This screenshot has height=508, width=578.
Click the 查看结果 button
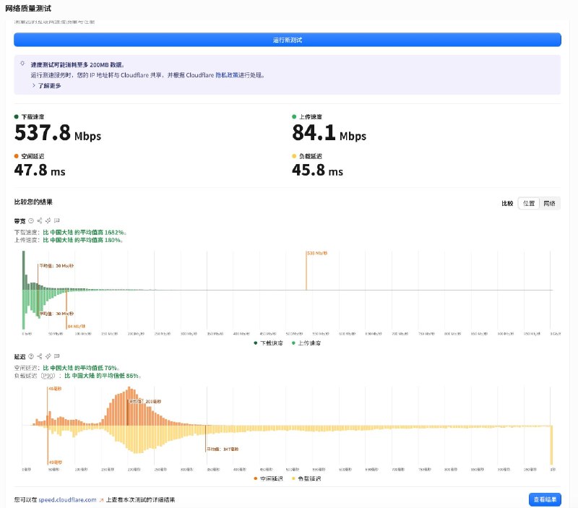pos(545,499)
